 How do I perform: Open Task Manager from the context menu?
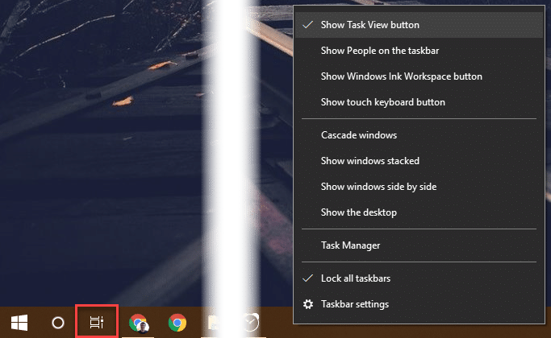coord(419,245)
